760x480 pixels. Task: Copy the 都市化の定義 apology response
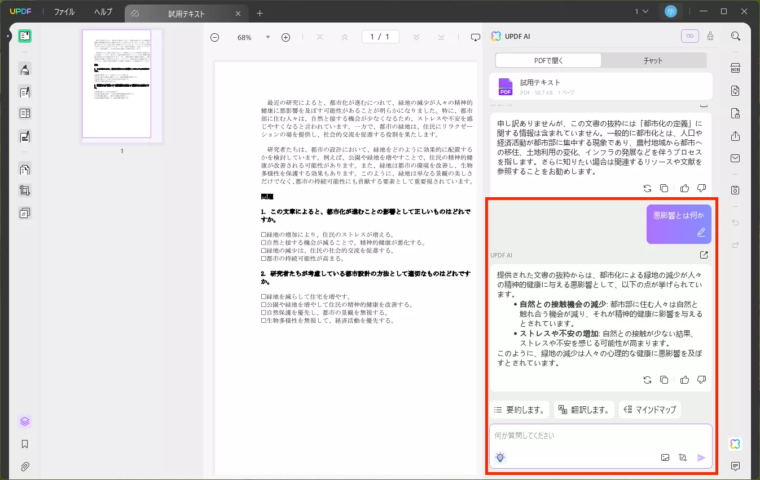664,188
